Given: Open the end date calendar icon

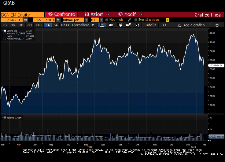Looking at the screenshot, I should click(58, 20).
